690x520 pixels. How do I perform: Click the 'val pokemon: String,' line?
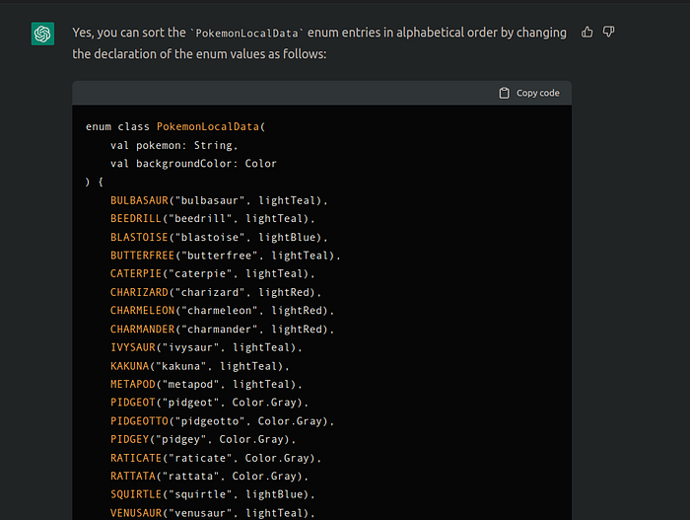[173, 145]
